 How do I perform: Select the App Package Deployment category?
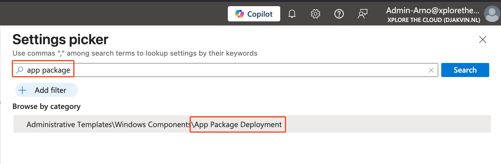click(252, 124)
